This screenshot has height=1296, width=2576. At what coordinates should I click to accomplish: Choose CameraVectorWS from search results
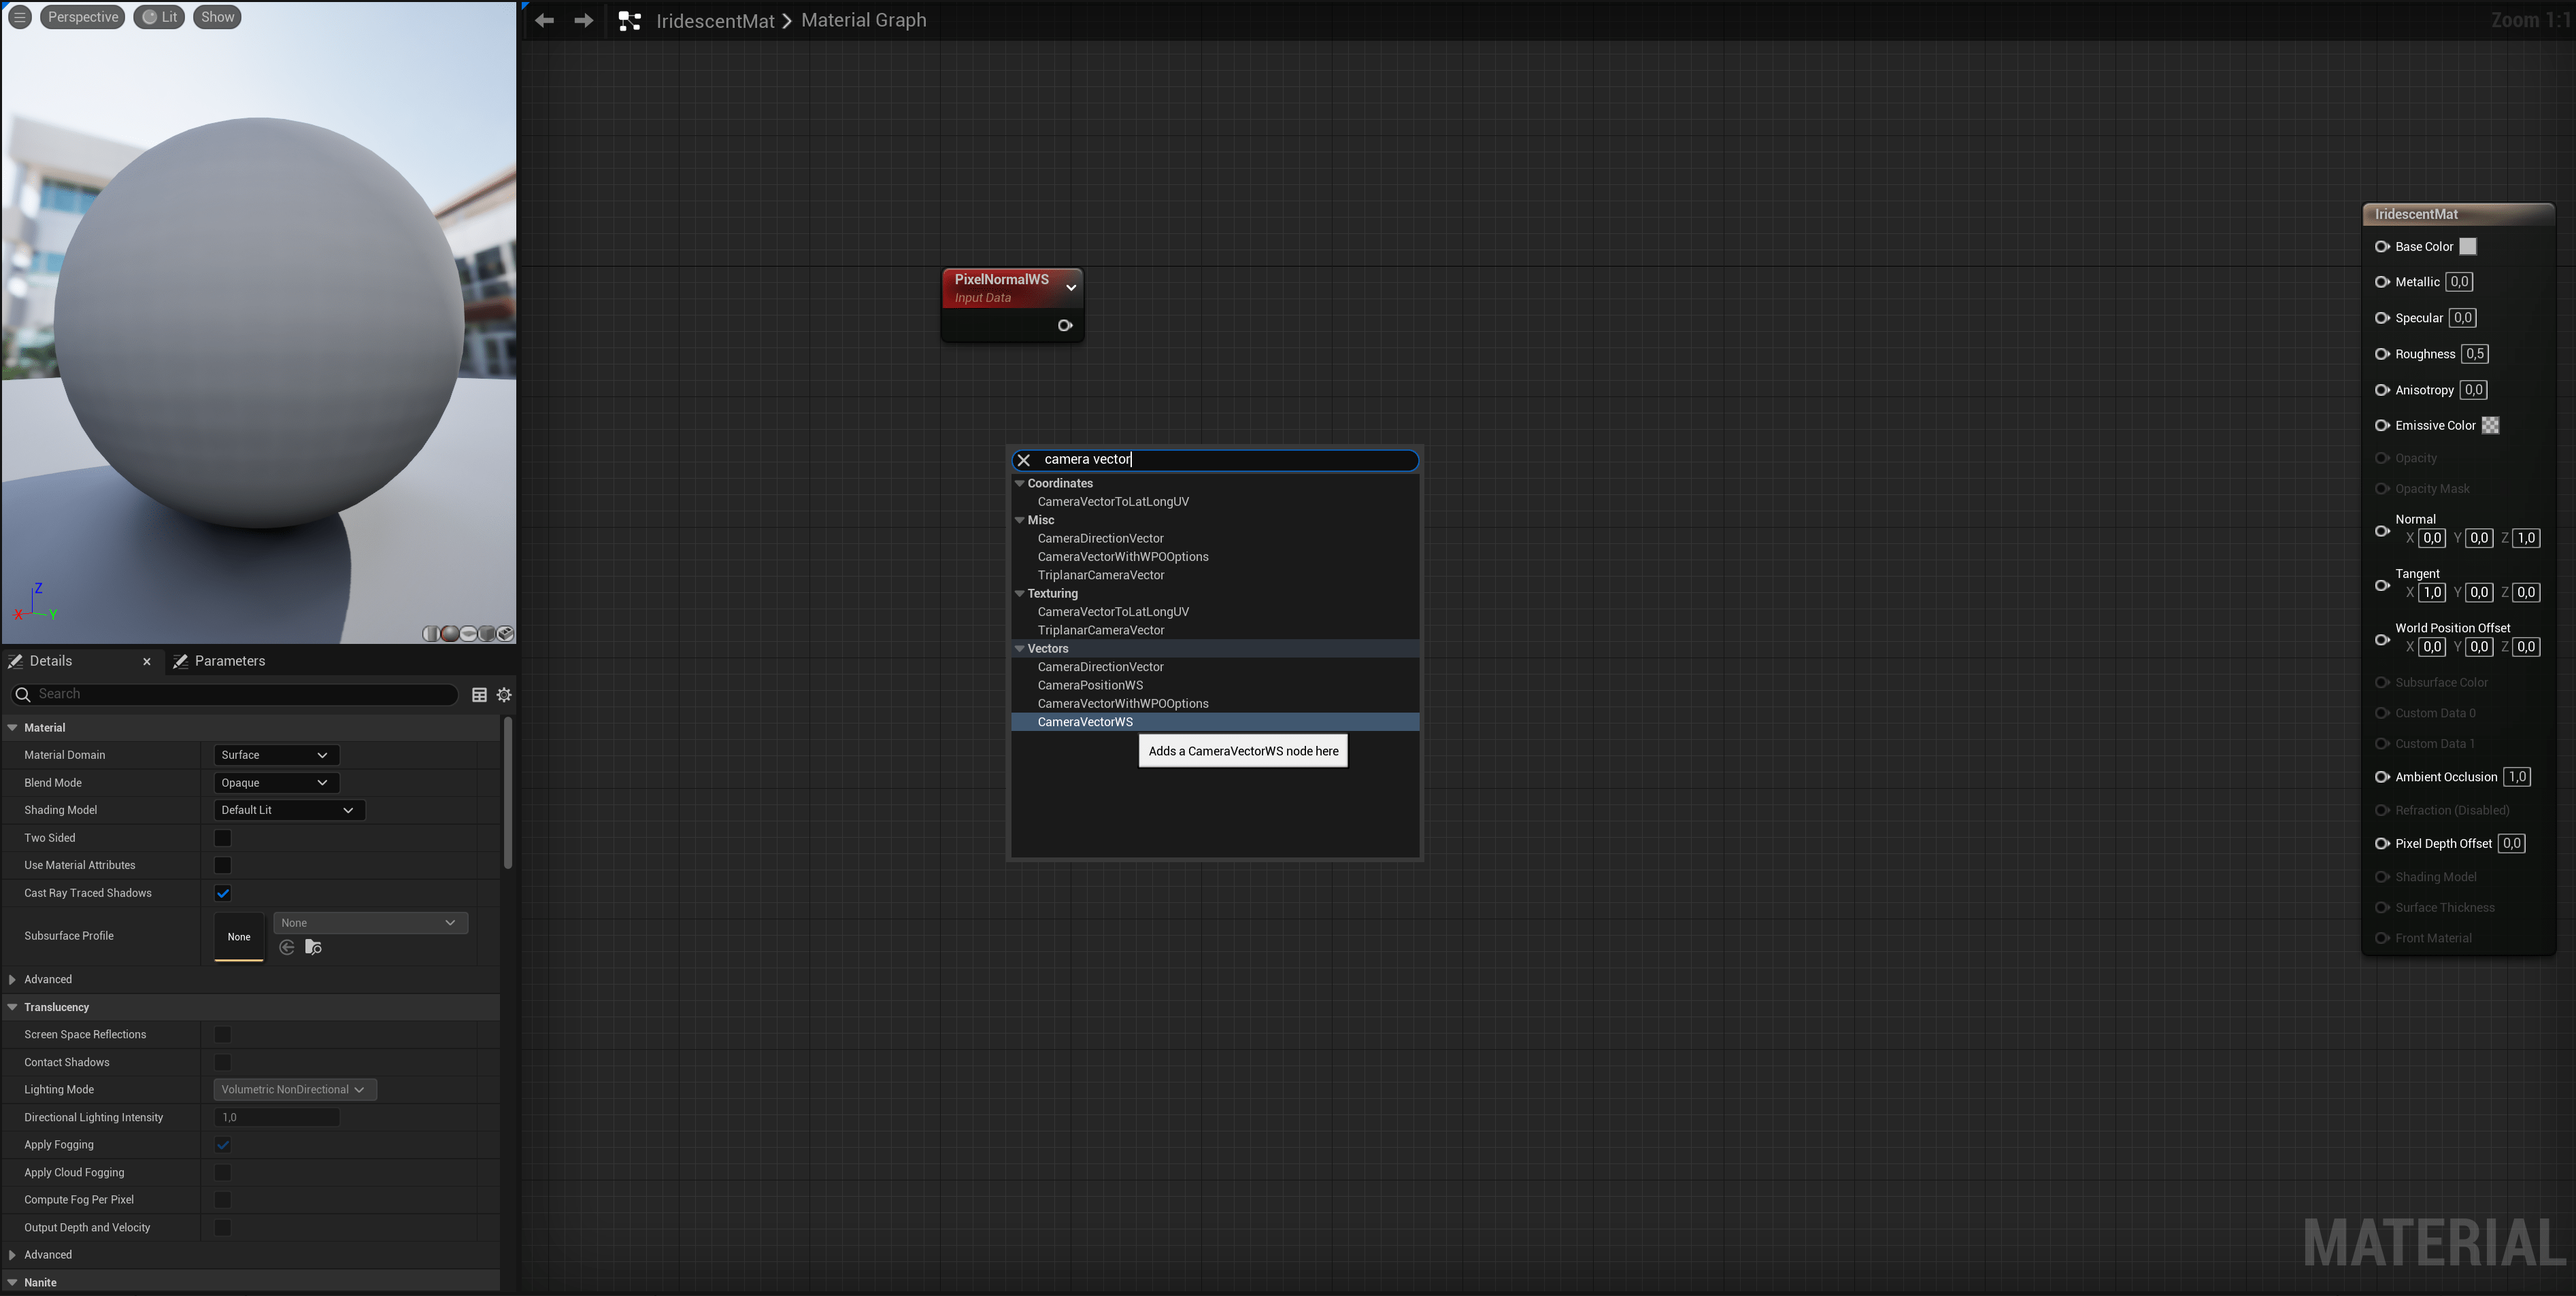click(x=1085, y=722)
